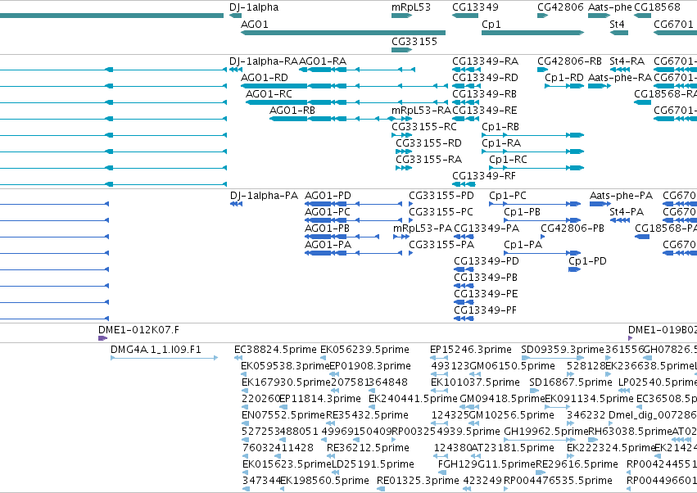Click transcript label 'AGO1-RA'
The width and height of the screenshot is (697, 493).
coord(323,61)
